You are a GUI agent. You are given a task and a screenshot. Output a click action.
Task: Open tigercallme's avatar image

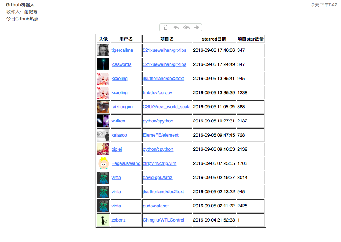(x=103, y=50)
